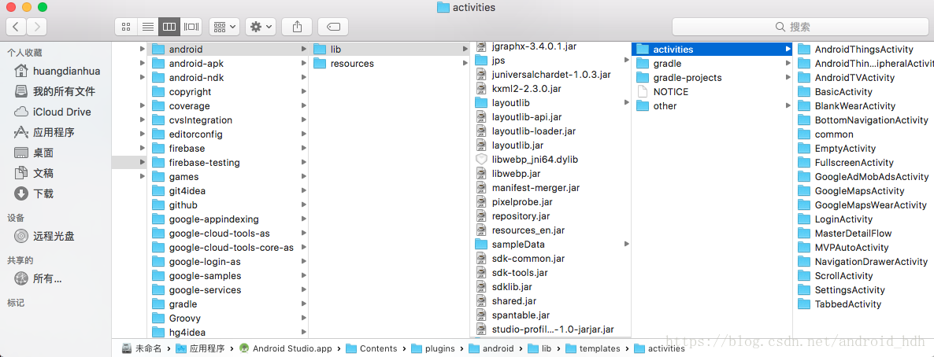
Task: Expand the Groovy folder arrow
Action: point(304,318)
